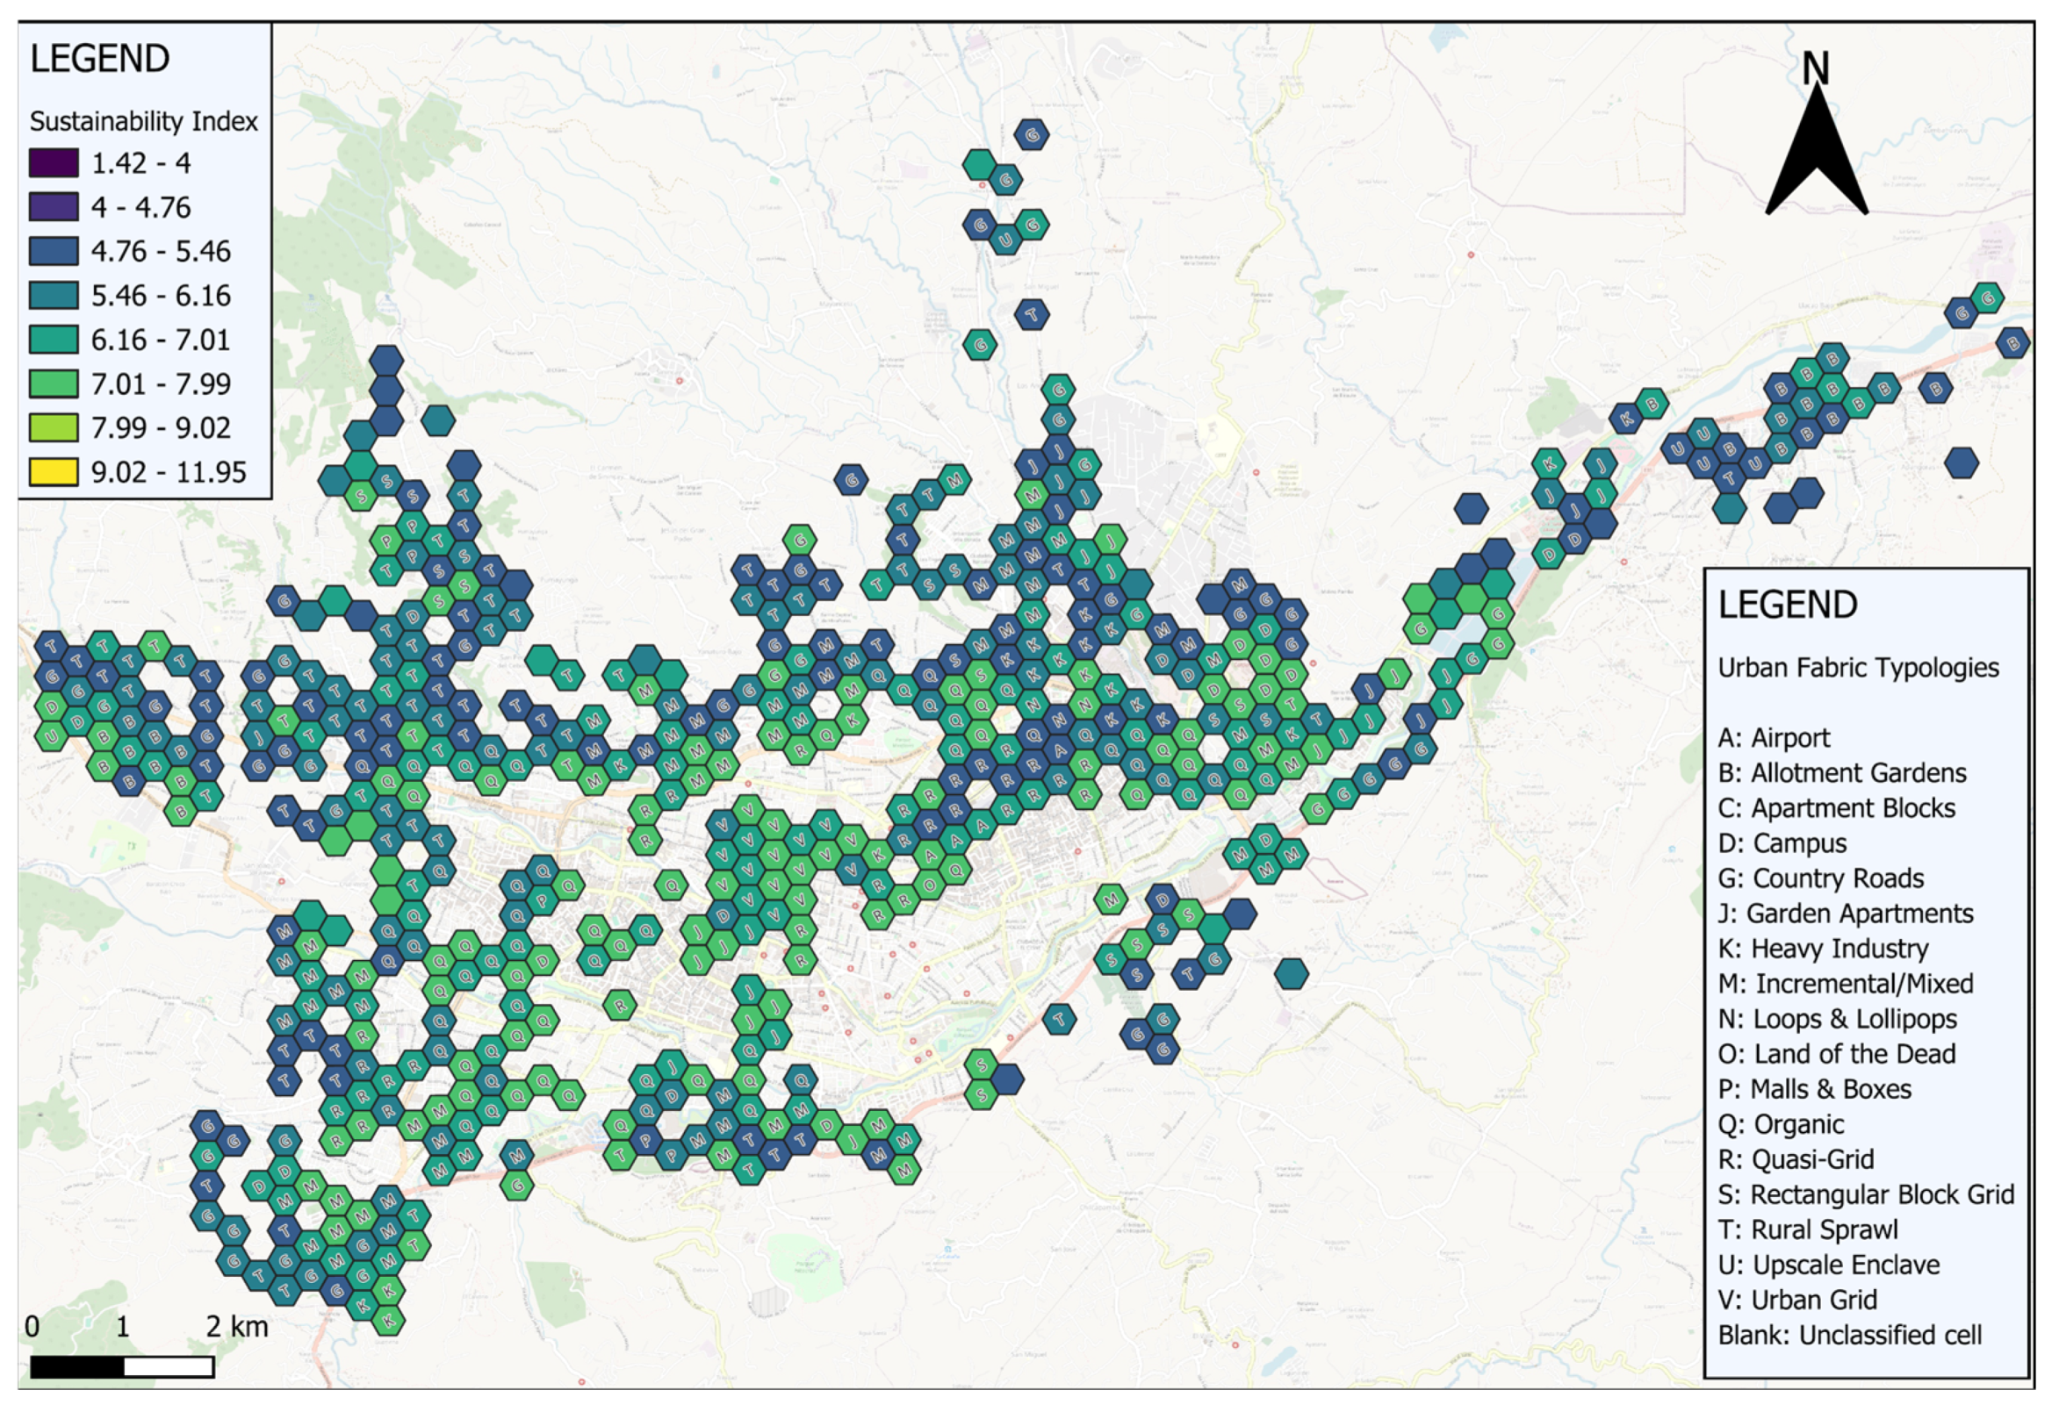
Task: Click the white segment of scale bar
Action: coord(169,1367)
